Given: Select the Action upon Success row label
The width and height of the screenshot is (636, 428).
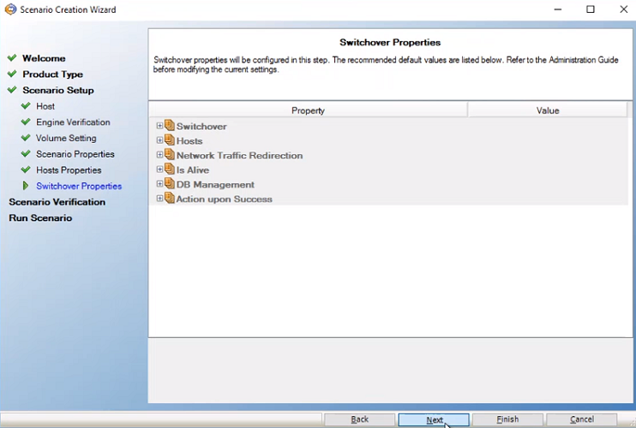Looking at the screenshot, I should coord(225,199).
